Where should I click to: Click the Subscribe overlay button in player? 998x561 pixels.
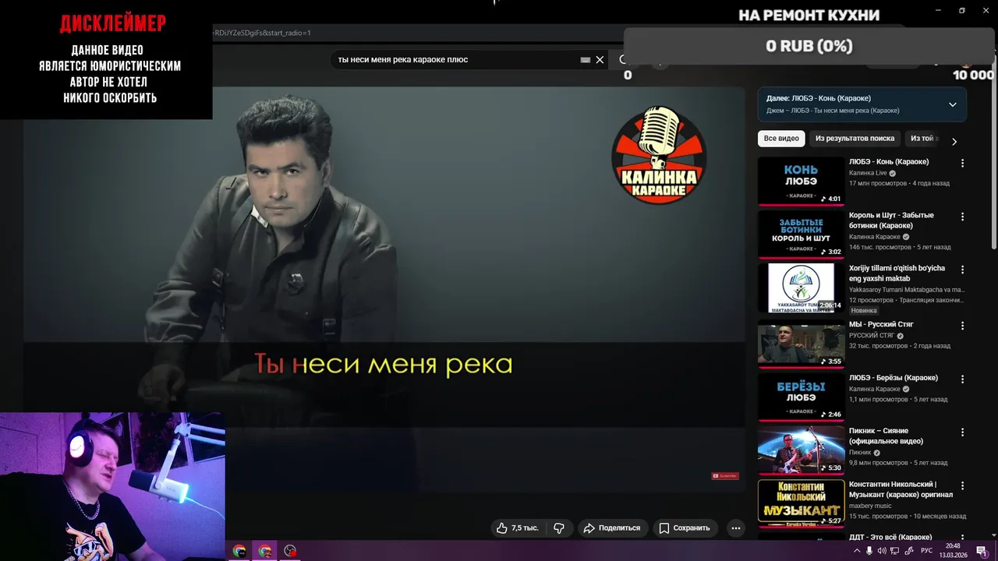tap(724, 475)
